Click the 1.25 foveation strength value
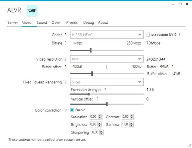This screenshot has width=192, height=148. click(x=150, y=89)
